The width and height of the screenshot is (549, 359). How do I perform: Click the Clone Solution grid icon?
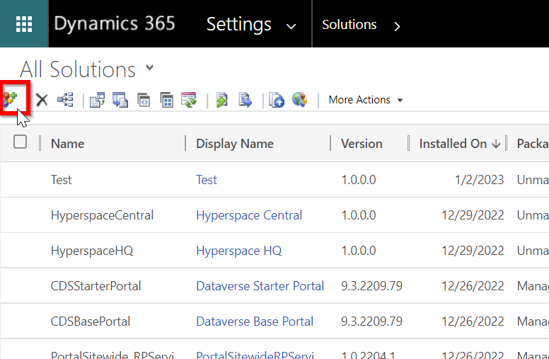pyautogui.click(x=167, y=100)
